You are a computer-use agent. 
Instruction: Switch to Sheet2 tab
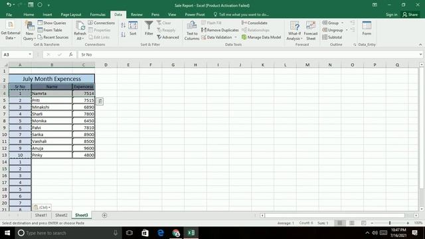[61, 215]
